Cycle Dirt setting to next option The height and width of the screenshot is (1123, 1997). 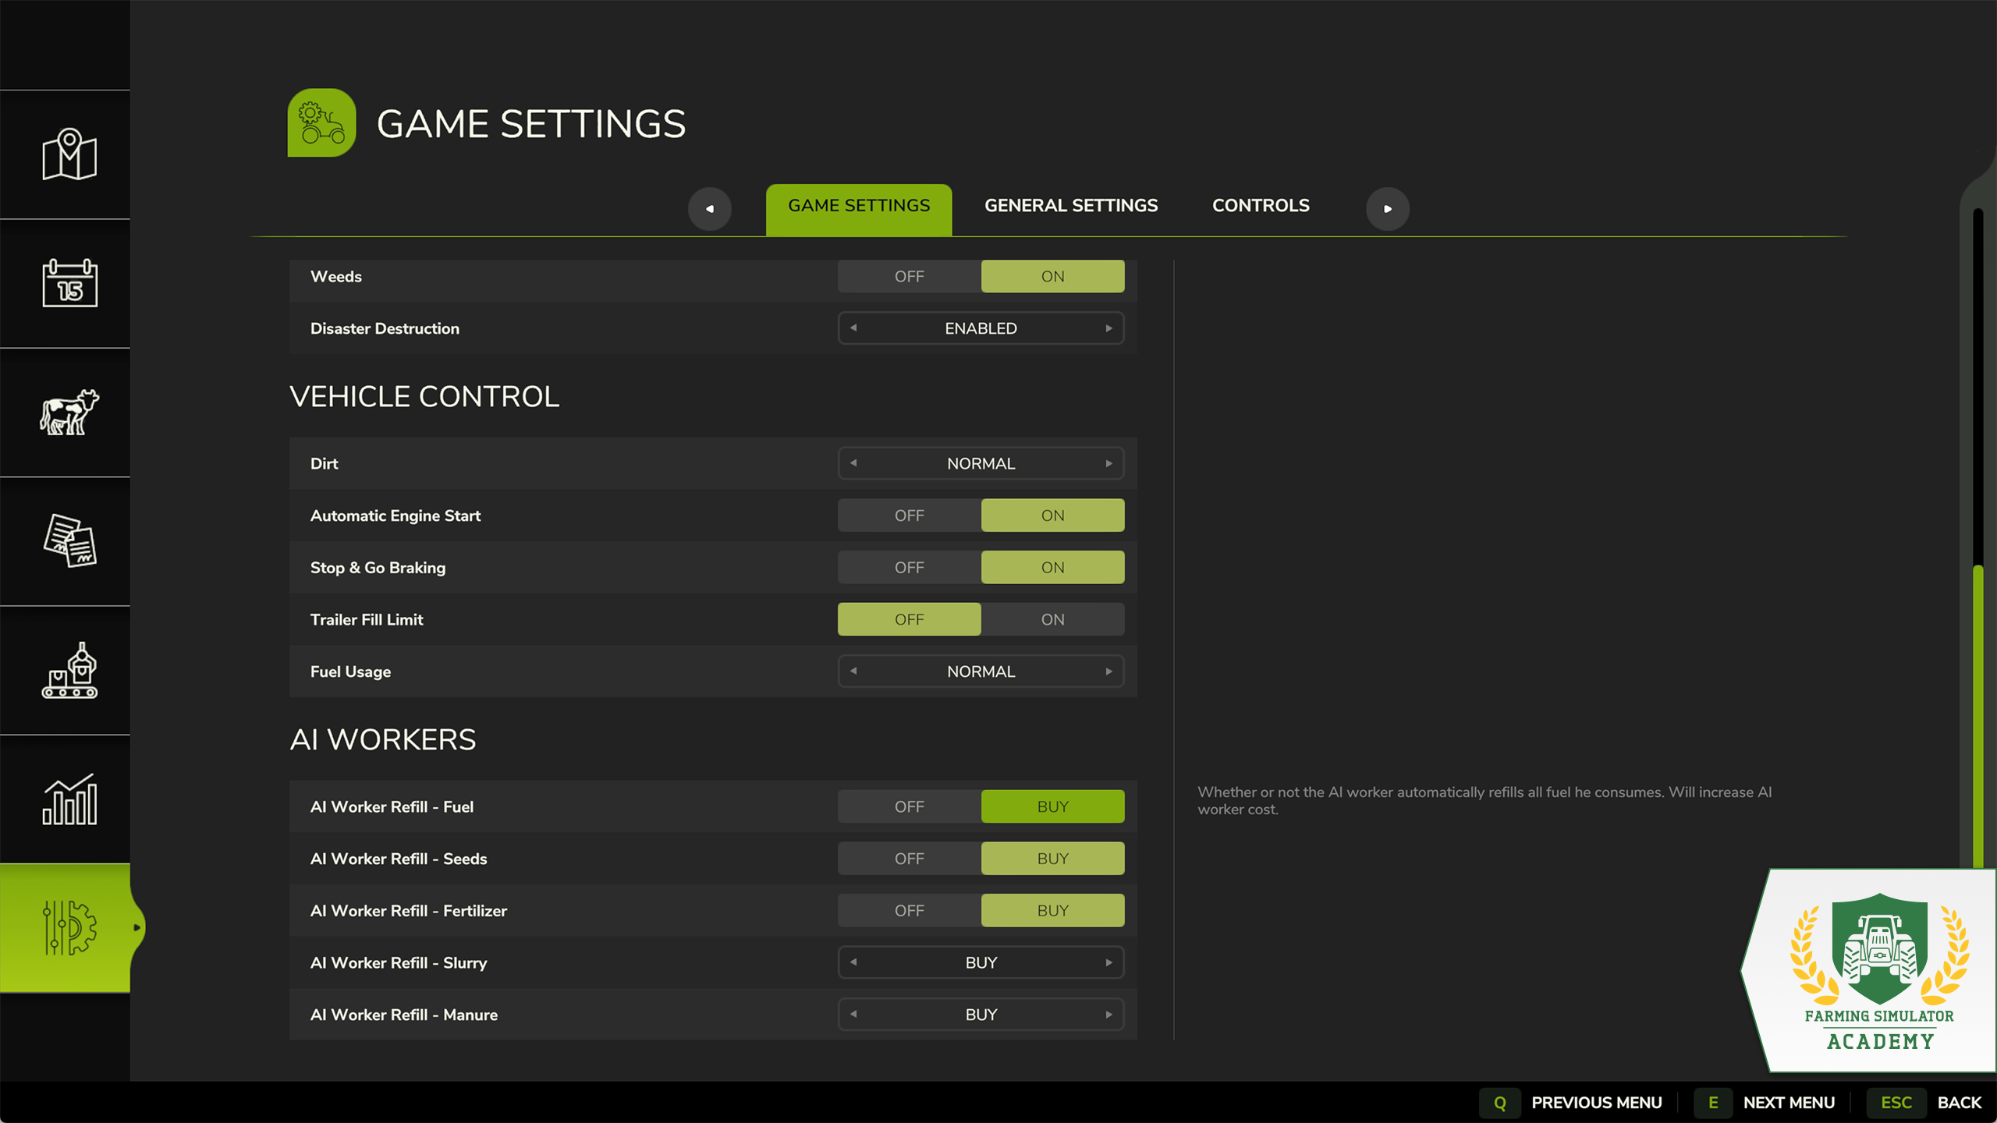click(1108, 463)
